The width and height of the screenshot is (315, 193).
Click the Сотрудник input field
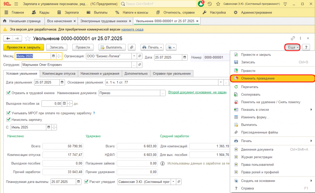coord(77,65)
